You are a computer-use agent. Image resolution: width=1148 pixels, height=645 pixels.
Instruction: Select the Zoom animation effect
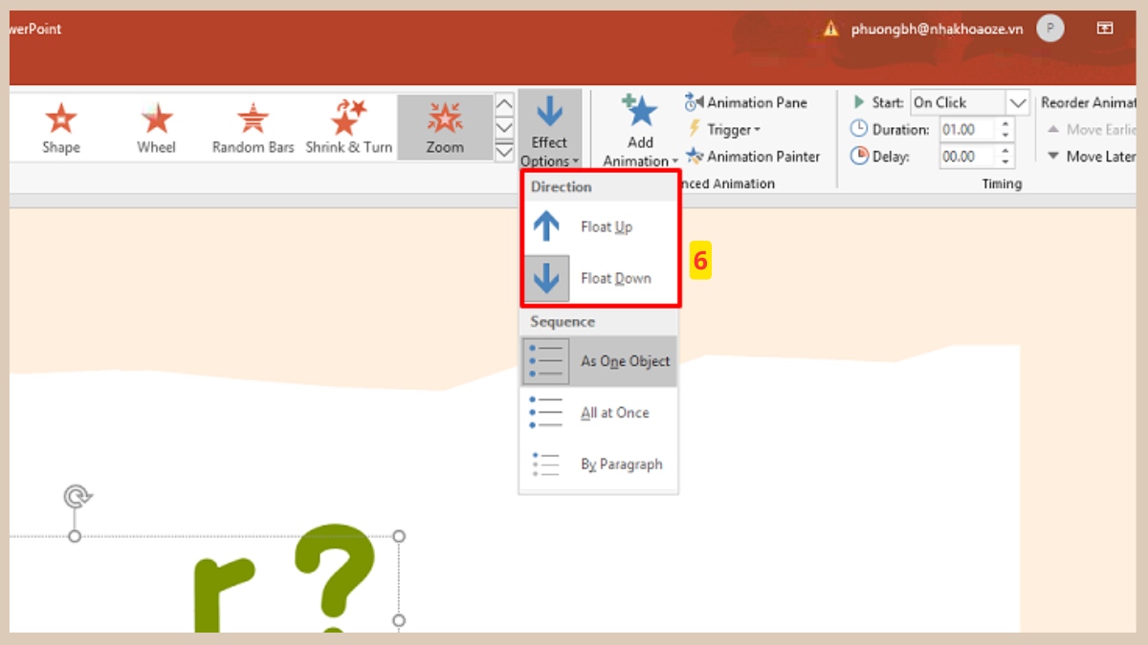coord(445,124)
